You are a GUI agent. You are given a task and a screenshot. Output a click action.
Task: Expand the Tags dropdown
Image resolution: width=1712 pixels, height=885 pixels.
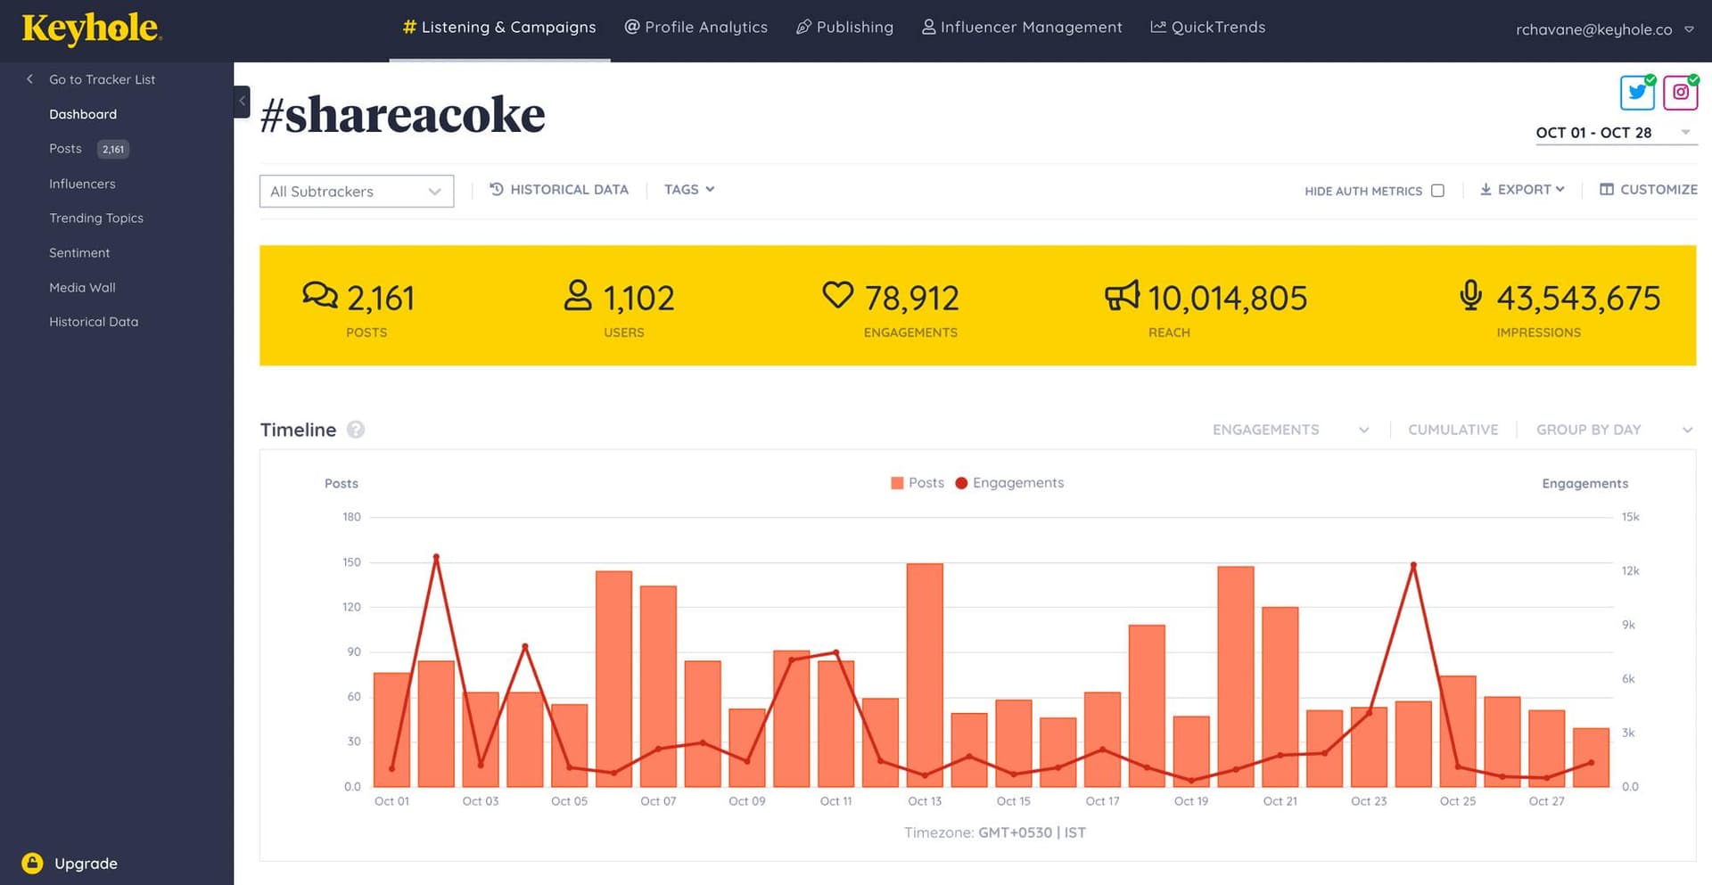coord(687,189)
